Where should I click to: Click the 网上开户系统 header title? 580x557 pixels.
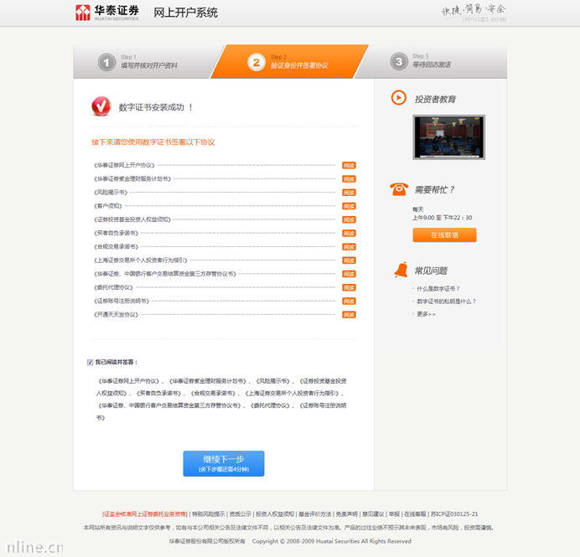tap(185, 13)
